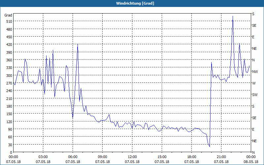Click the 180 tick label on the left axis
This screenshot has width=264, height=165.
tap(9, 106)
